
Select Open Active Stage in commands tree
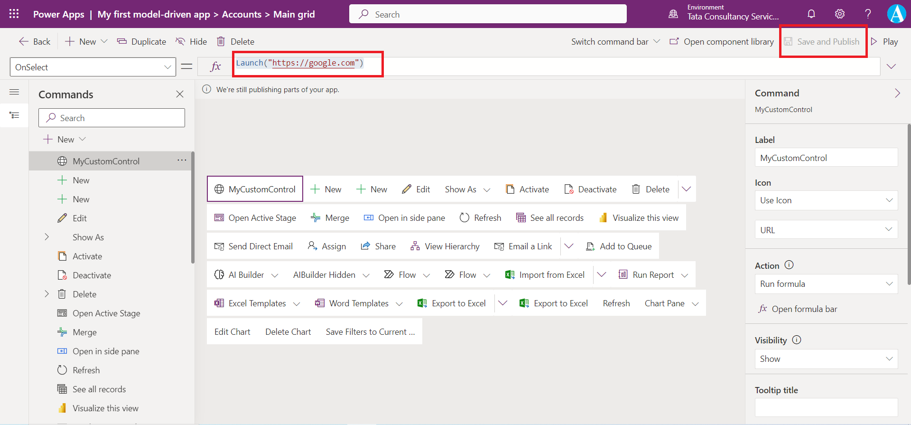point(106,313)
